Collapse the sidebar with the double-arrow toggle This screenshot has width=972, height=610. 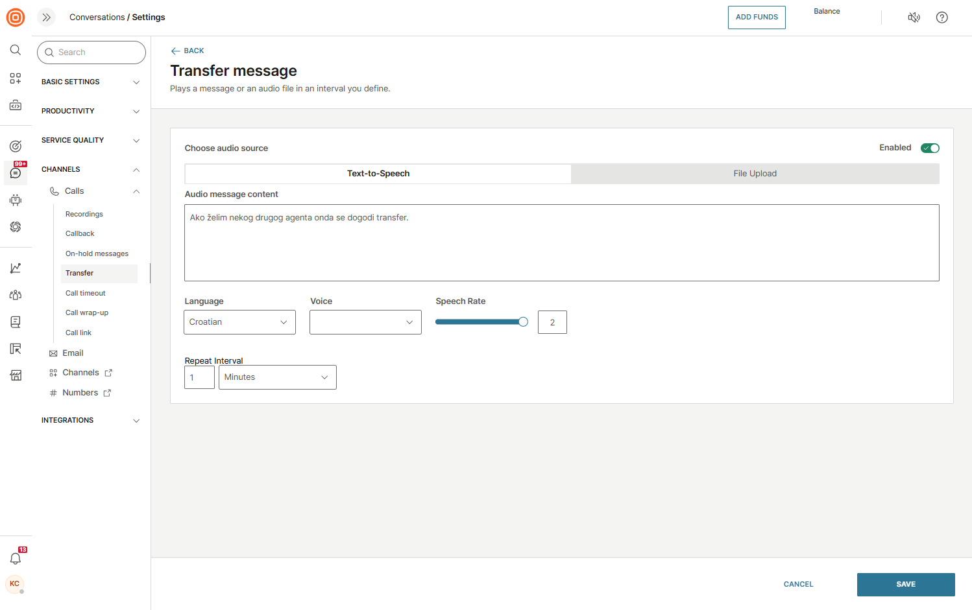point(45,18)
